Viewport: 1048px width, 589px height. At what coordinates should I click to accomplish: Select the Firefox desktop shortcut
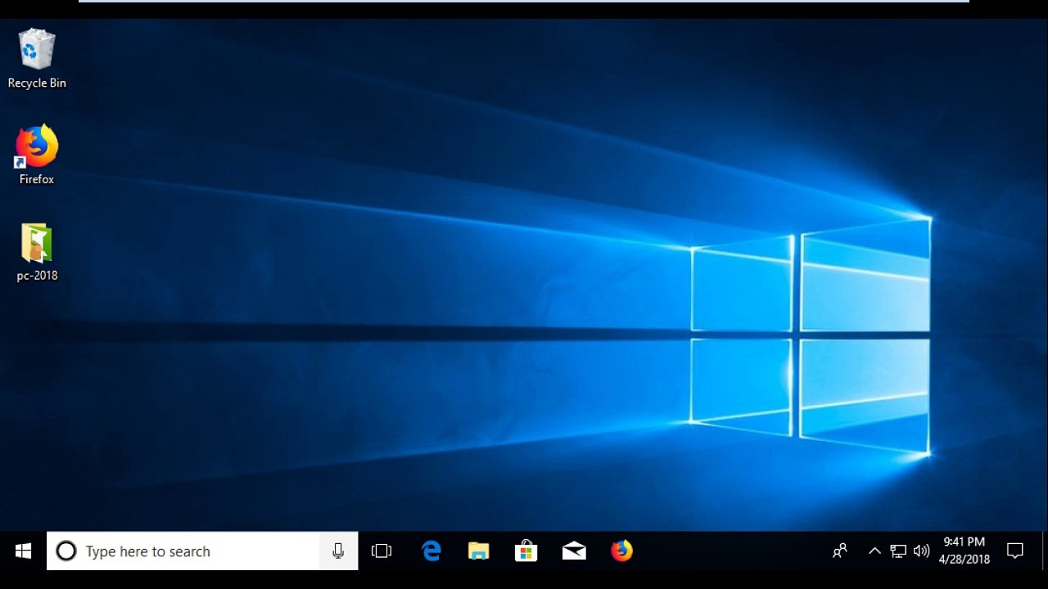(37, 155)
